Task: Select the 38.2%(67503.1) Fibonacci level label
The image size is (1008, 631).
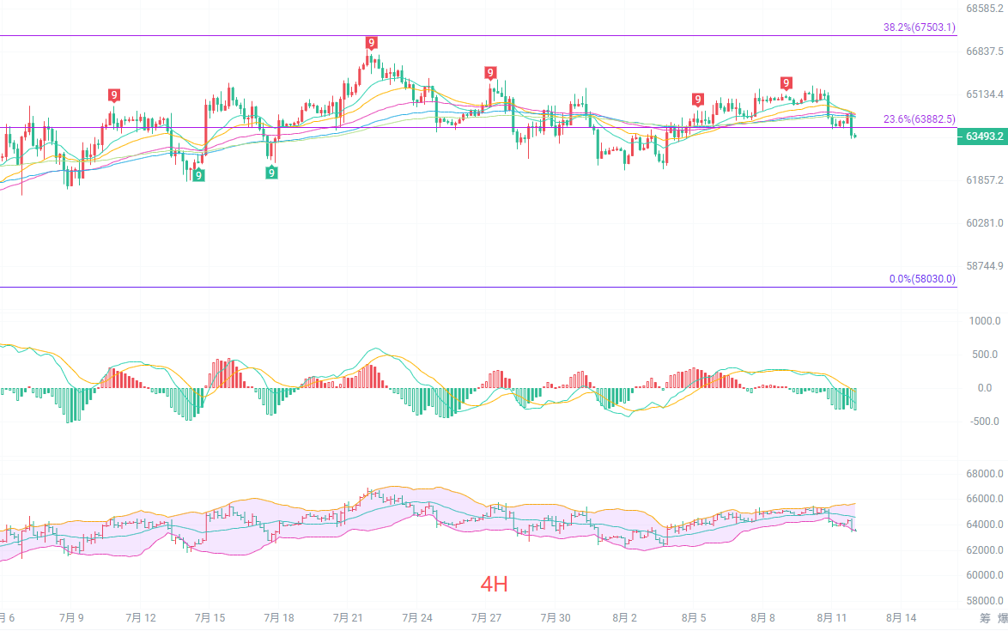Action: [920, 27]
